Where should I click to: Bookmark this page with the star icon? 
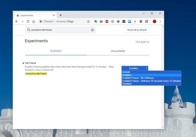click(x=89, y=22)
